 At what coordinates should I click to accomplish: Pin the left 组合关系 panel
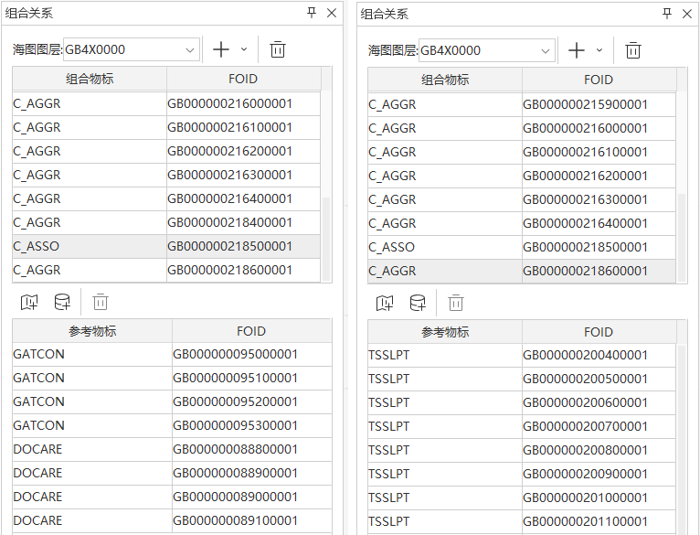pos(312,13)
